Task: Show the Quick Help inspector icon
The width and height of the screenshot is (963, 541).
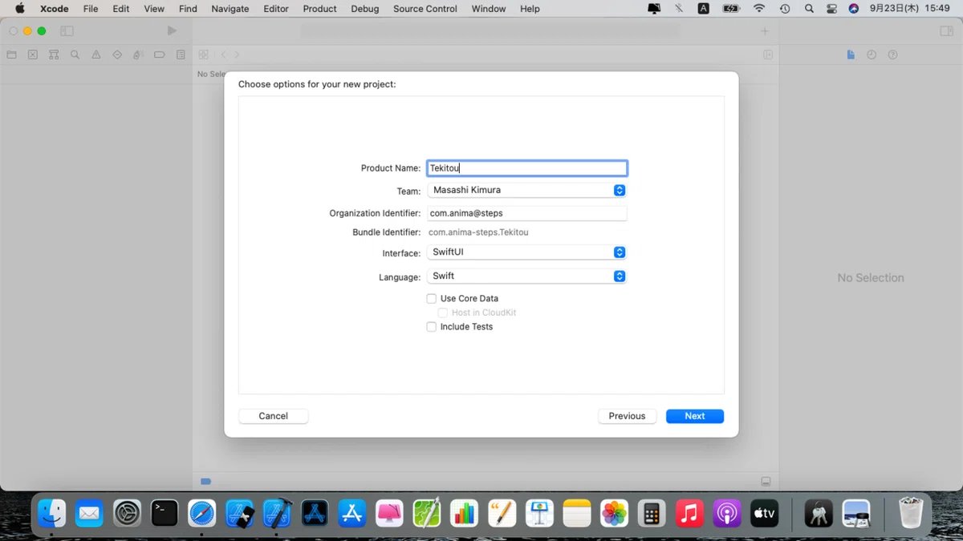Action: point(892,55)
